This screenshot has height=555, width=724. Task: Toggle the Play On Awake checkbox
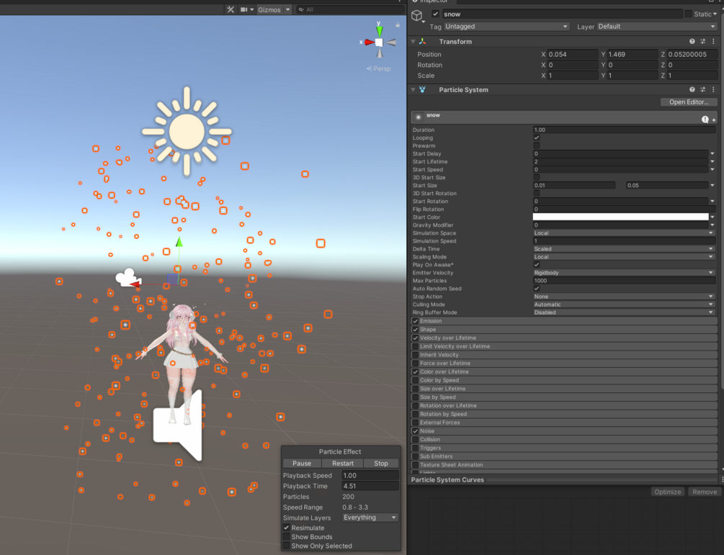pos(537,264)
